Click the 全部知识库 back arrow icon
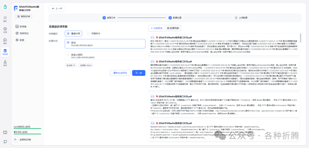Screen dimensions: 309x148 coord(16,139)
